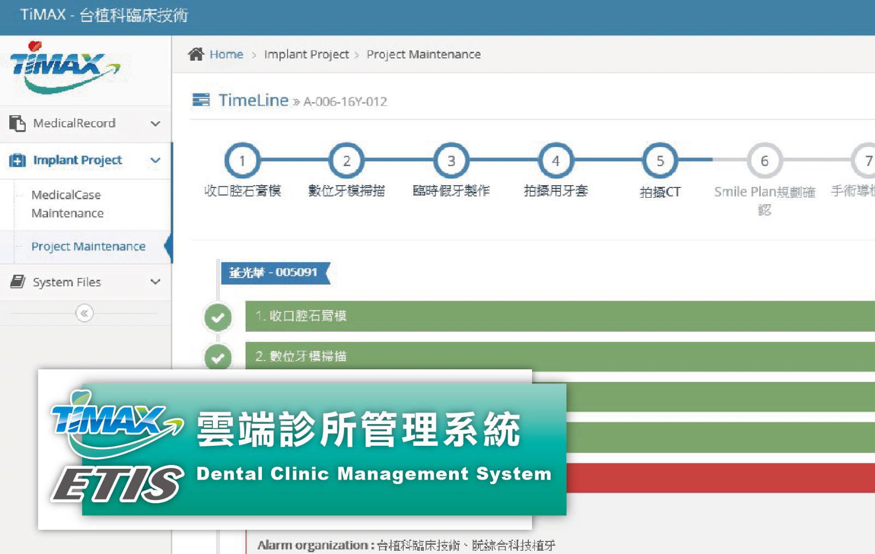
Task: Open green bar 2. 數位牙模掃描
Action: pyautogui.click(x=560, y=357)
